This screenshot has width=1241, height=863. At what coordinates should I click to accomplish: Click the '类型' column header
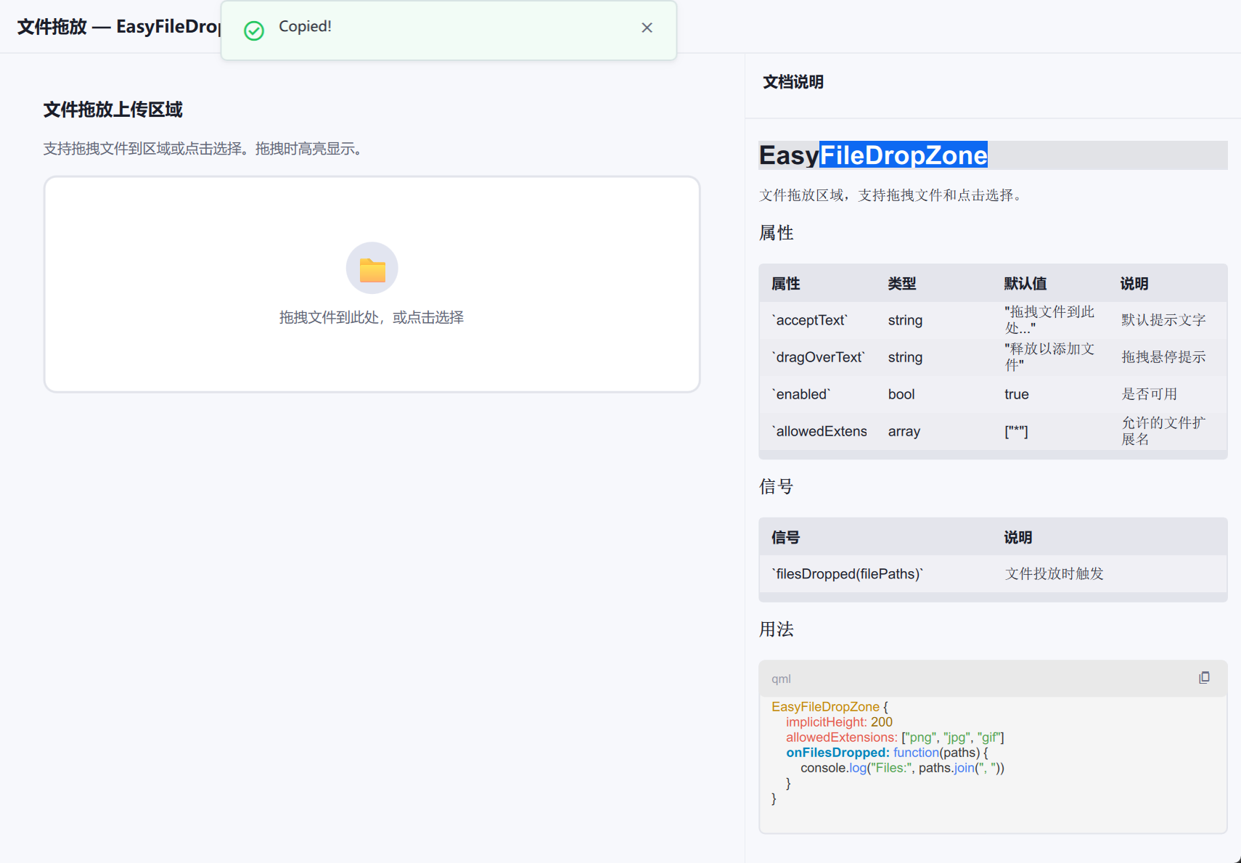point(902,284)
